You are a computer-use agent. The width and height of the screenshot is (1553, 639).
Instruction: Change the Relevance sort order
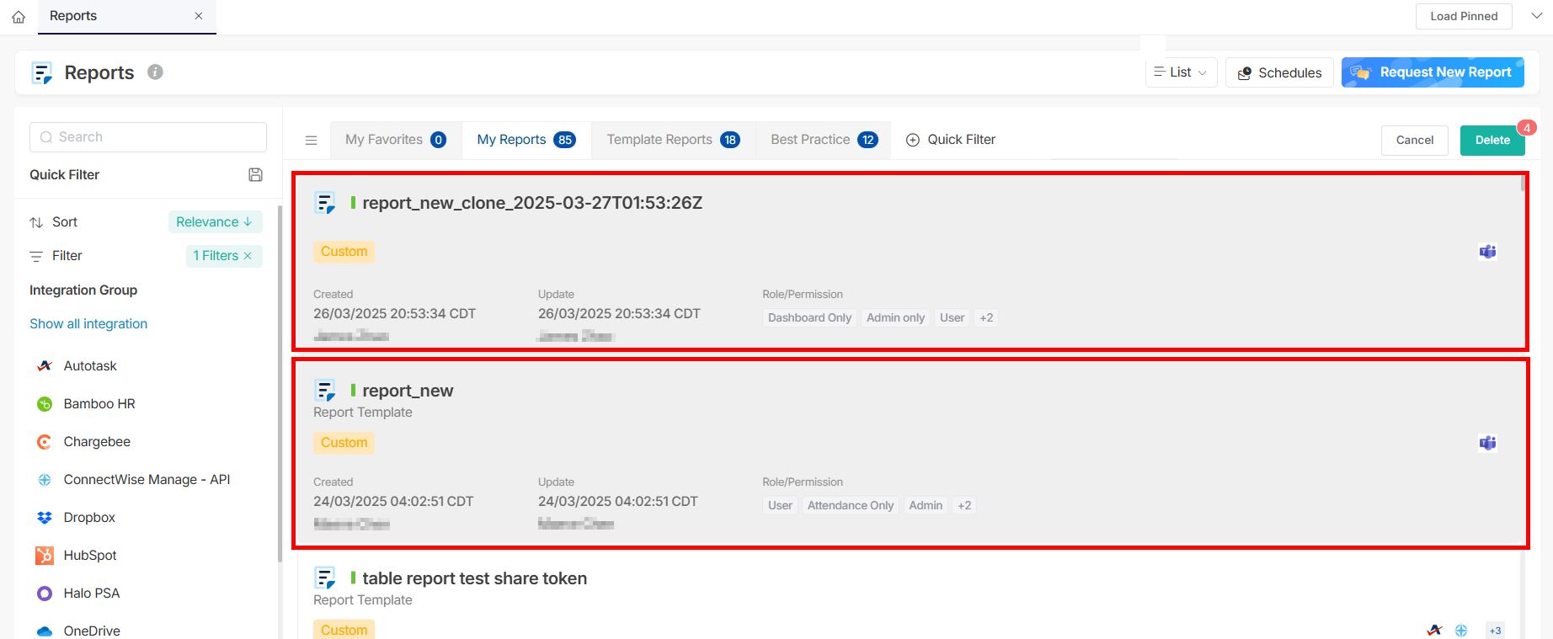point(215,222)
